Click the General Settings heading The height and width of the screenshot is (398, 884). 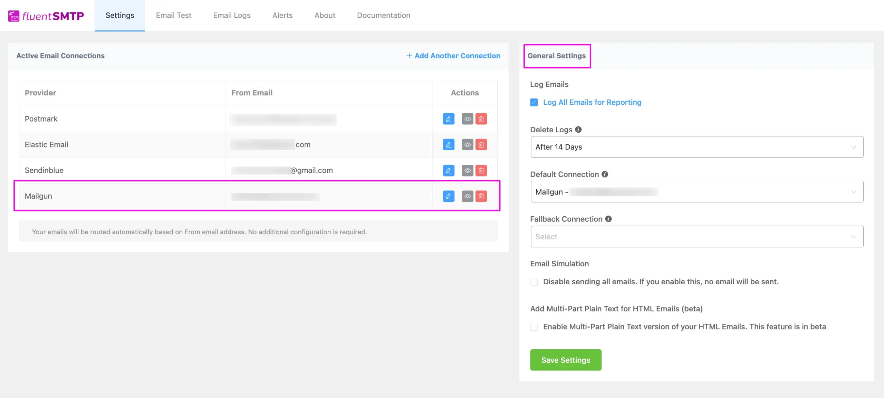[x=557, y=56]
